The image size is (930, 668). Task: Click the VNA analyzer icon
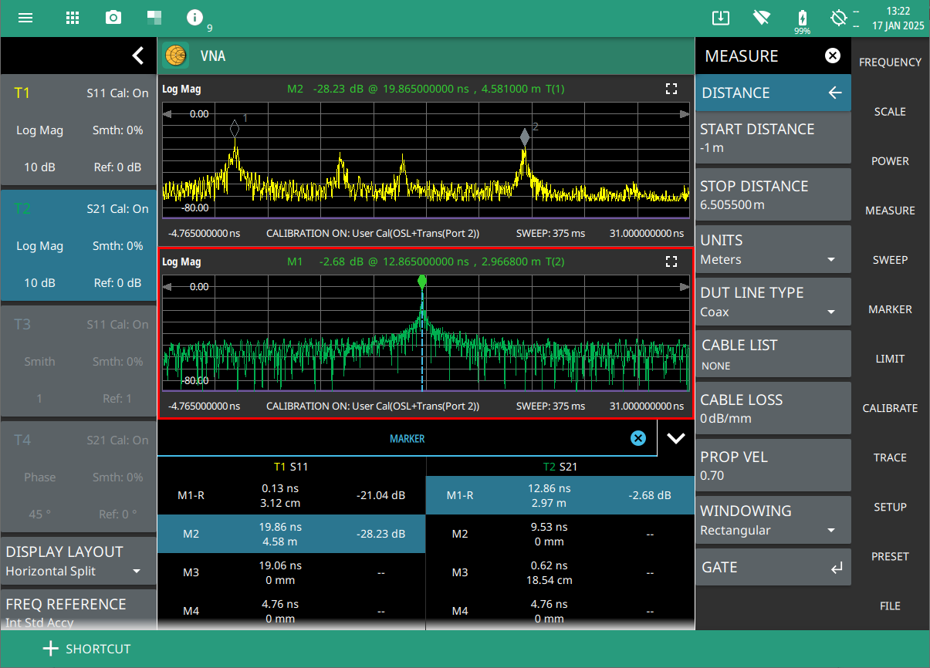176,56
